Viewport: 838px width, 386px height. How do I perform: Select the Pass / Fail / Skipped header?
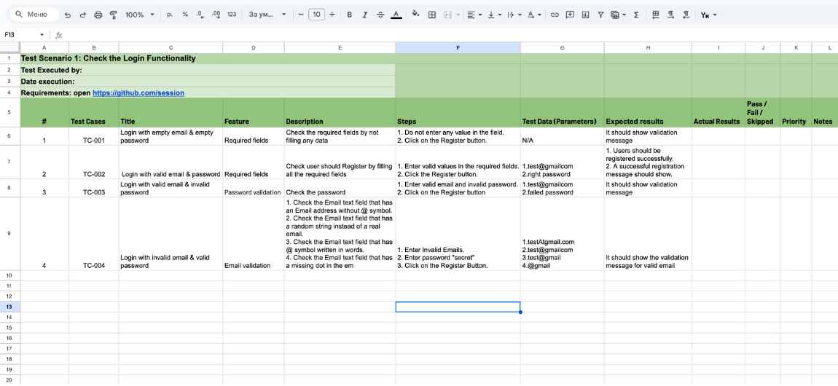[763, 112]
